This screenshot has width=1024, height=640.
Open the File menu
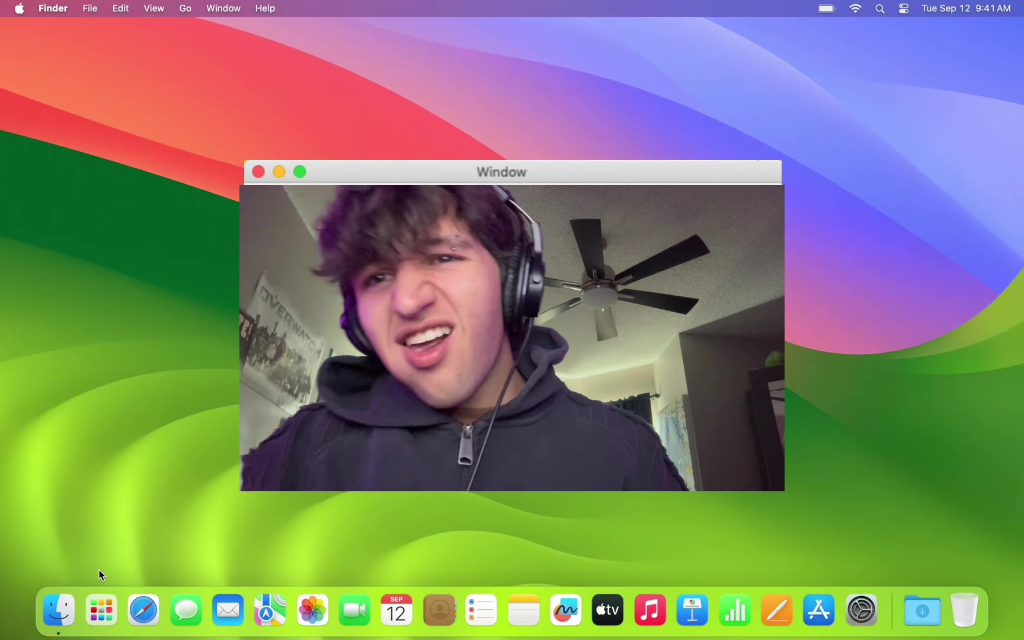pos(90,9)
